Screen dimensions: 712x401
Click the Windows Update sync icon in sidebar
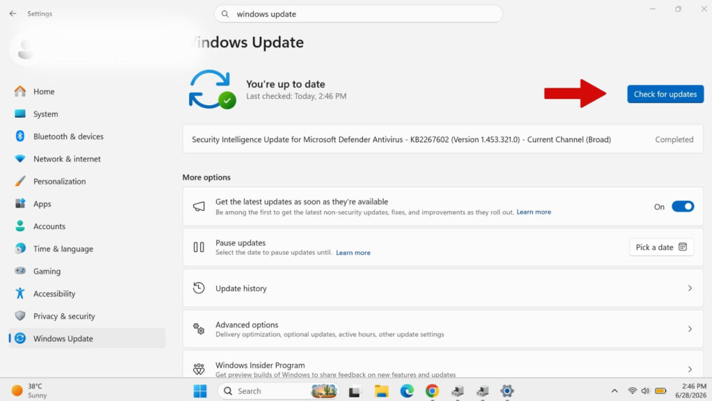20,338
